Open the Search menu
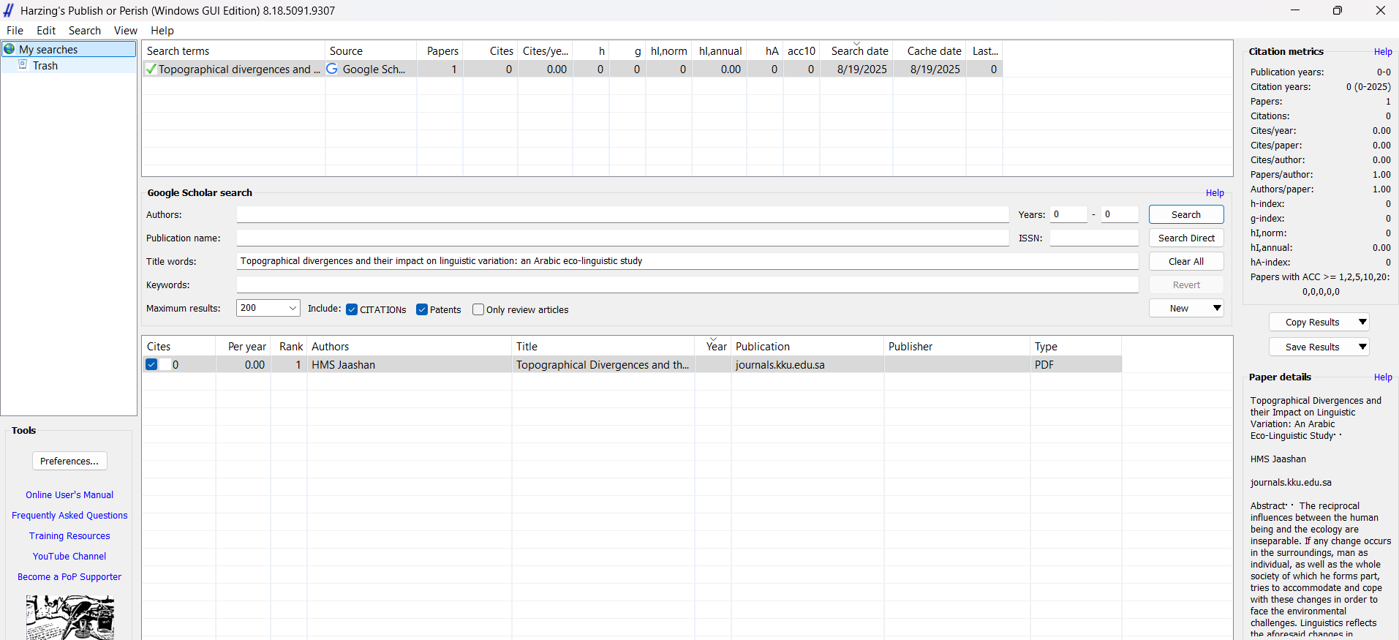Viewport: 1399px width, 640px height. [x=85, y=31]
